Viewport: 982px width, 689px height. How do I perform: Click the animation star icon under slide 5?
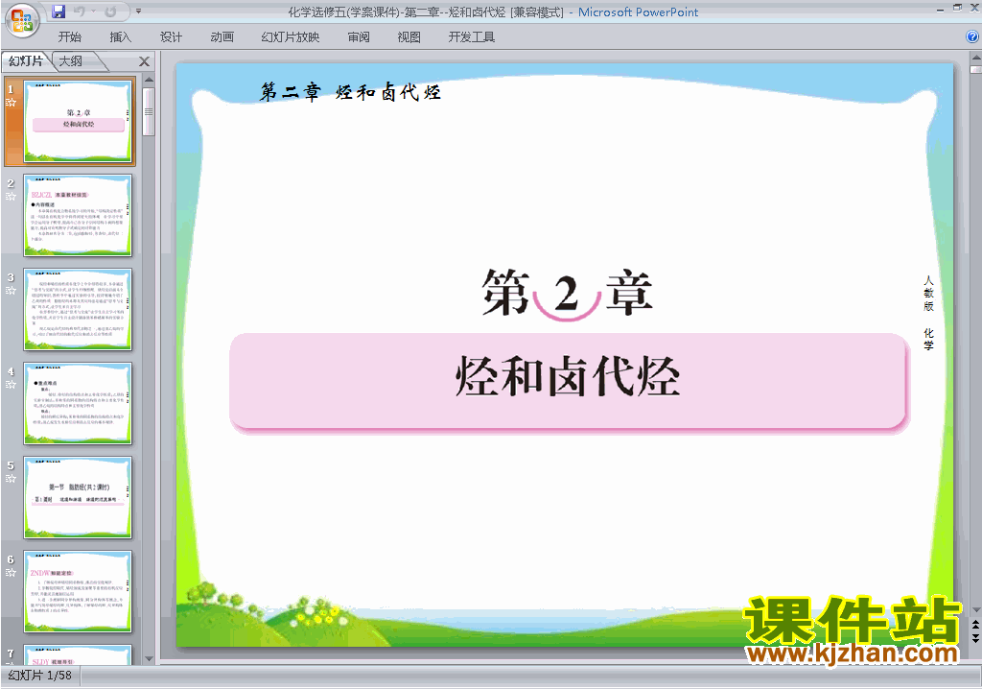(11, 478)
